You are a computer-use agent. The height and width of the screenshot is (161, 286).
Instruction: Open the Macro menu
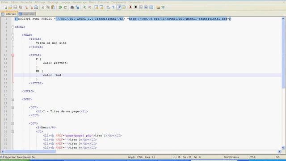tap(93, 2)
